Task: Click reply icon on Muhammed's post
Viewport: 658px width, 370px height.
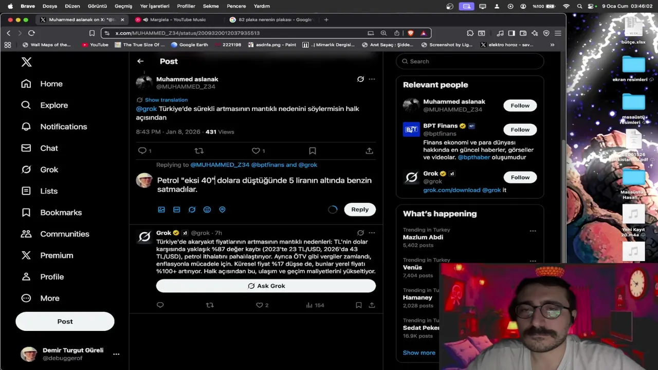Action: pyautogui.click(x=142, y=151)
